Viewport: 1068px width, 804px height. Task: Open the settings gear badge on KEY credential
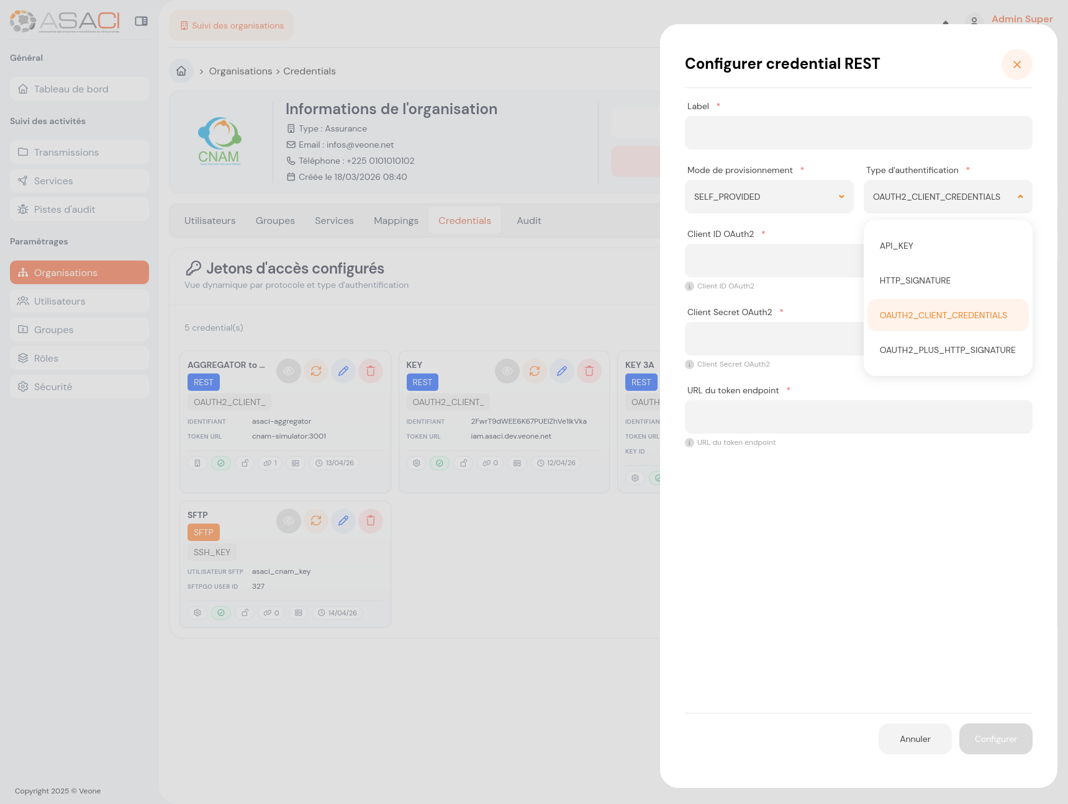(416, 463)
